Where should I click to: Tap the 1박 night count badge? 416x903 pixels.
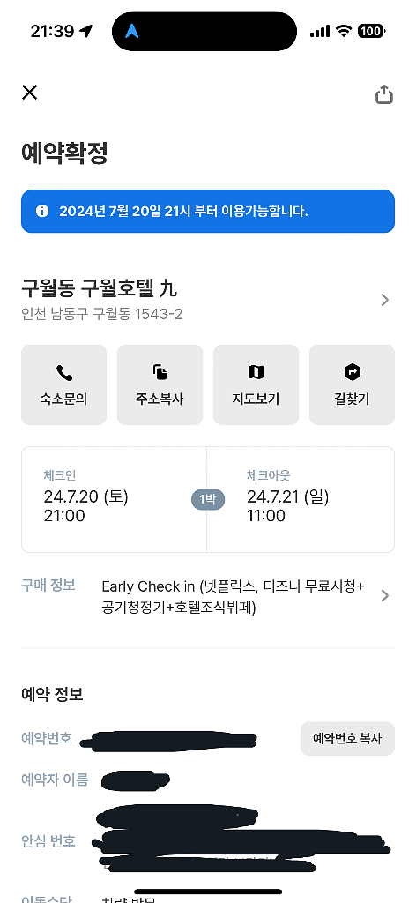point(208,499)
